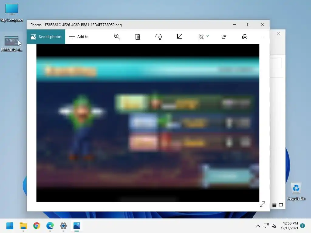This screenshot has width=311, height=233.
Task: Share the photo via share icon
Action: tap(224, 37)
